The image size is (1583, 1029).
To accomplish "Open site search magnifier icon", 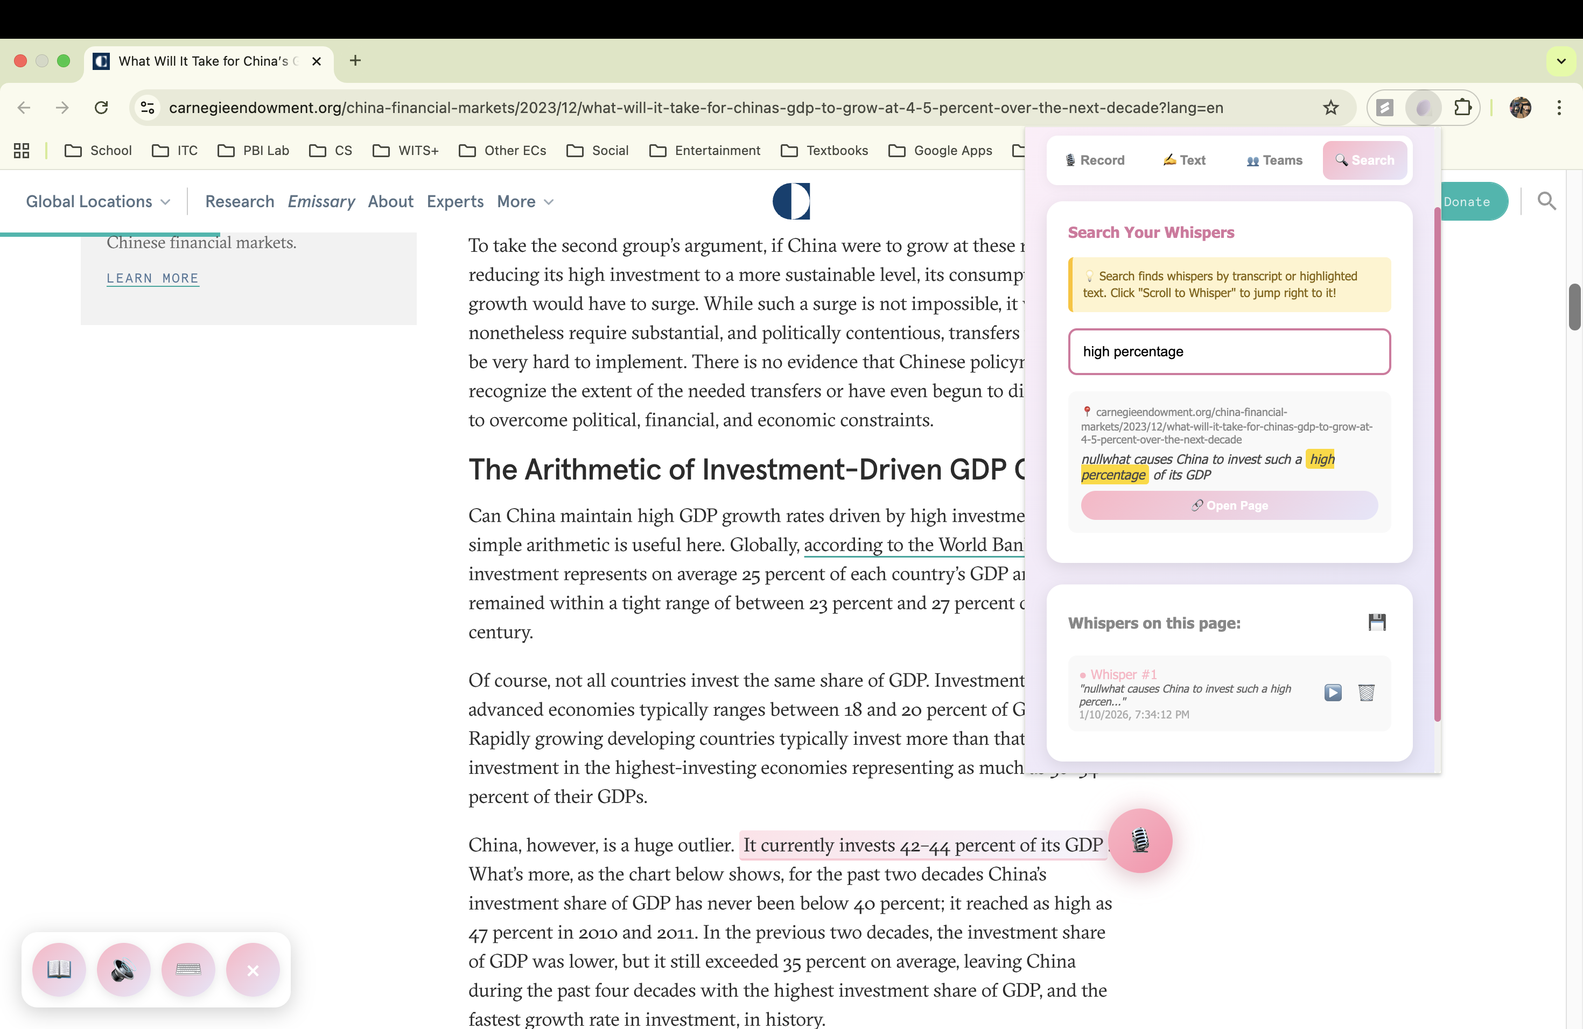I will (1546, 201).
